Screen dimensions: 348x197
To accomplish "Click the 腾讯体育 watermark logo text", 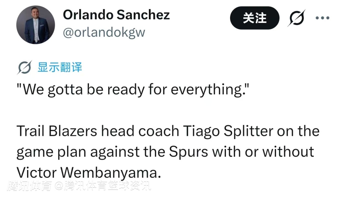I will [x=29, y=186].
